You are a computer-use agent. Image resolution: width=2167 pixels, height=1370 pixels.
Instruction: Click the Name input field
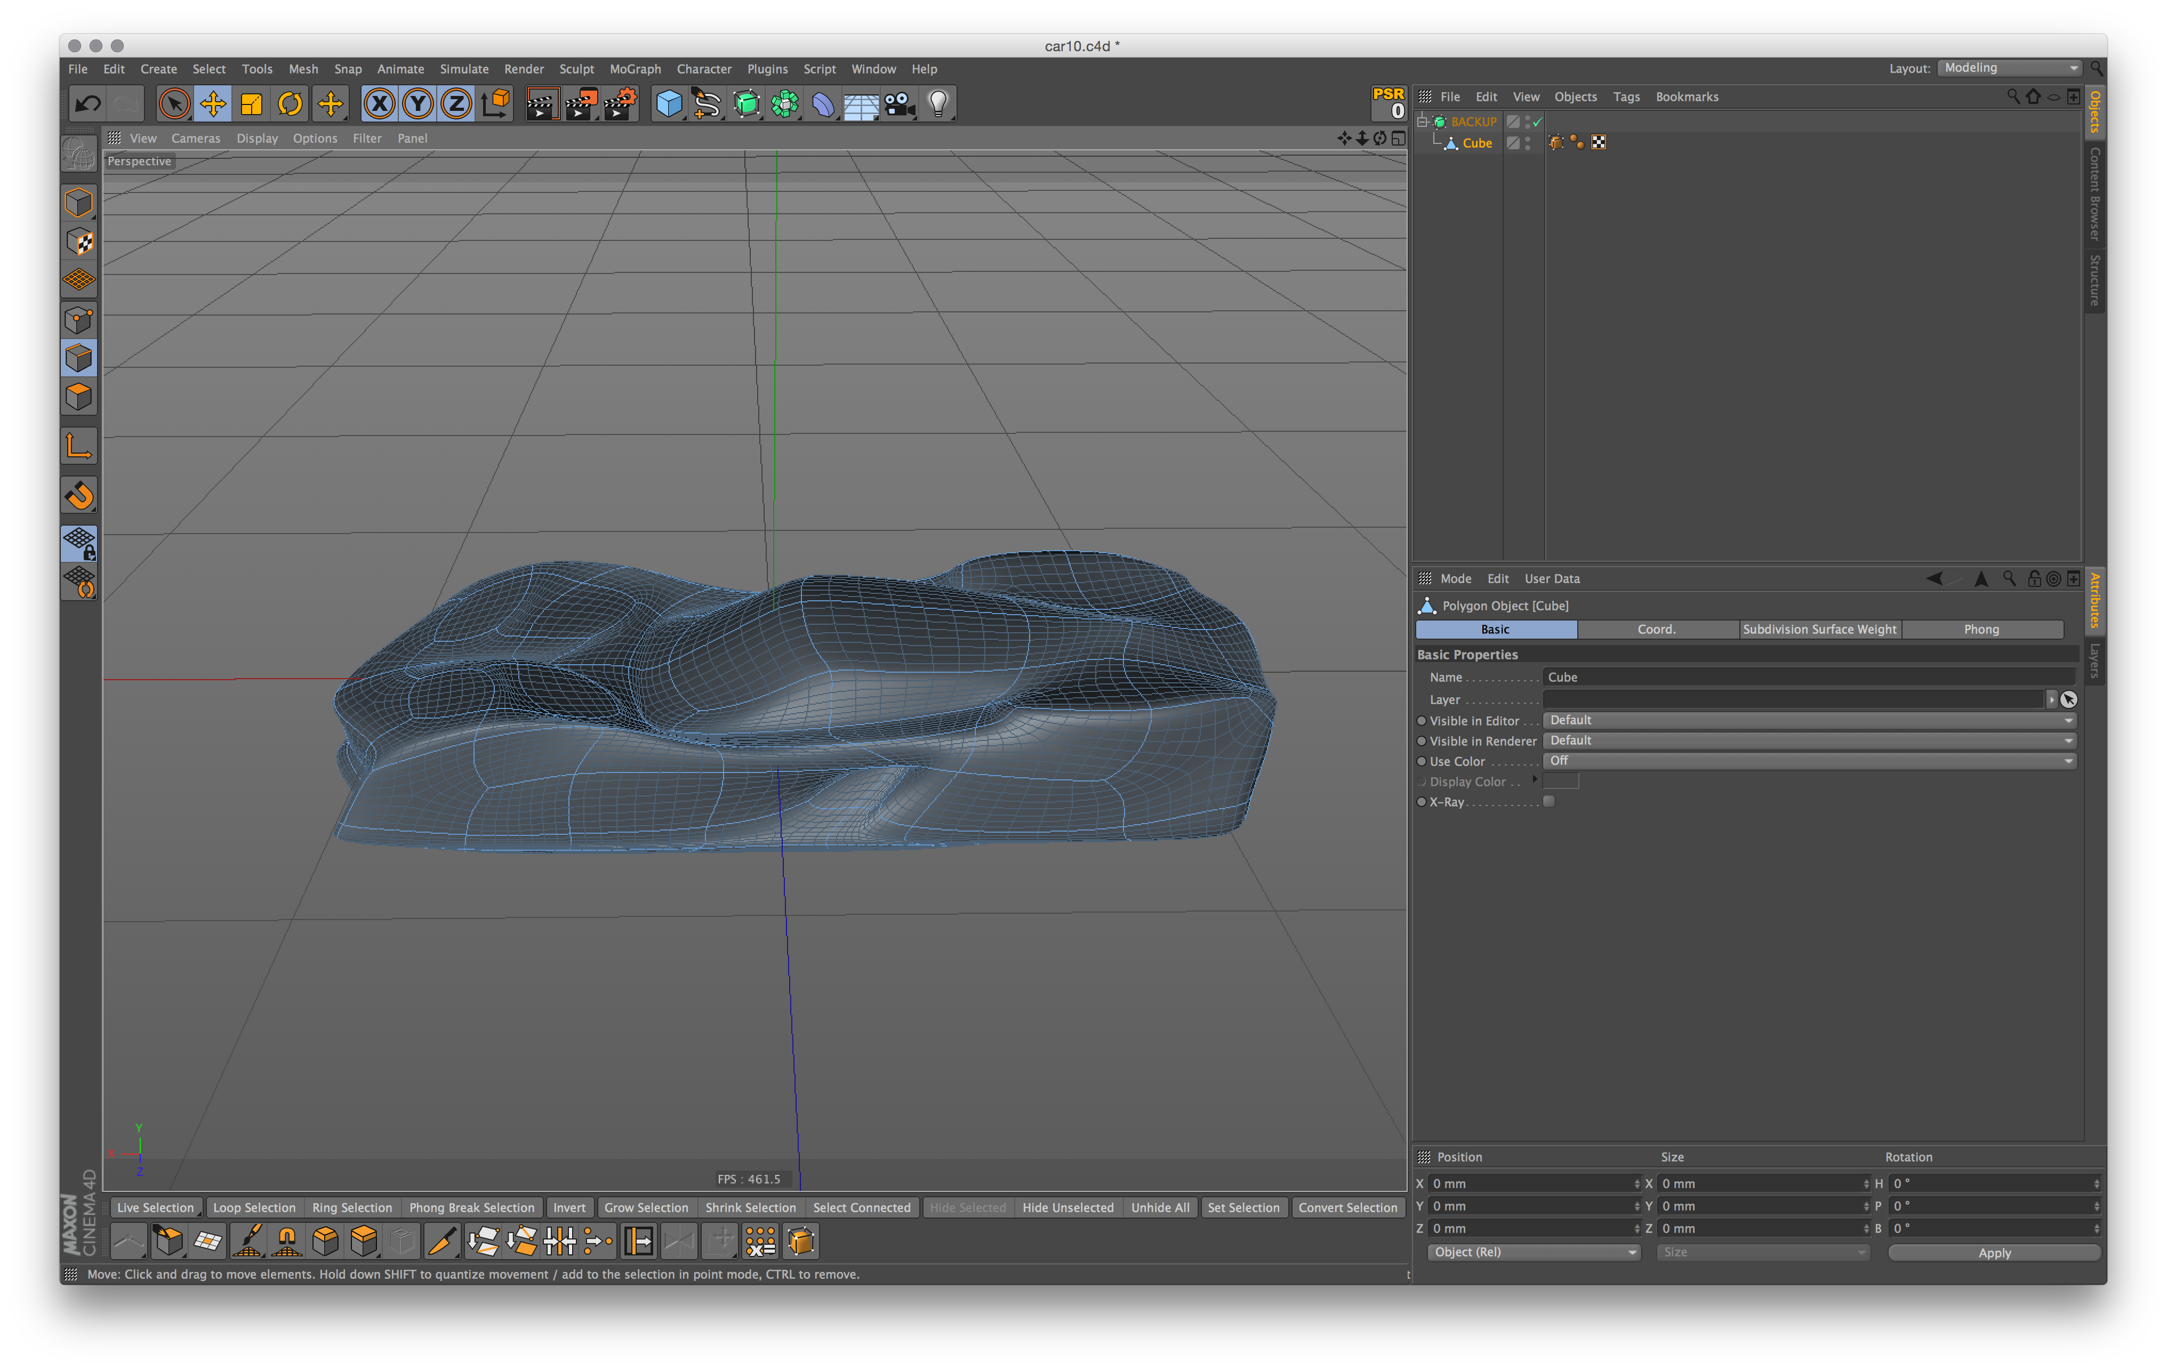click(x=1810, y=678)
